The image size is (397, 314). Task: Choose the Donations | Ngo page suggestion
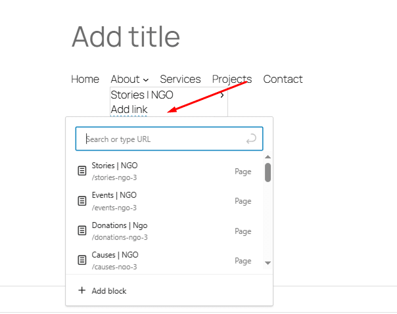click(164, 231)
